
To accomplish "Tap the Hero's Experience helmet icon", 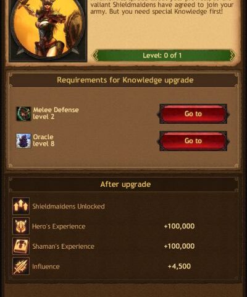I will [21, 226].
